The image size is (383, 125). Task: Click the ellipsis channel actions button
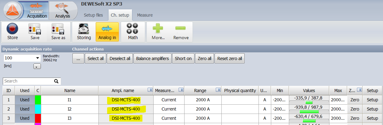[x=78, y=58]
